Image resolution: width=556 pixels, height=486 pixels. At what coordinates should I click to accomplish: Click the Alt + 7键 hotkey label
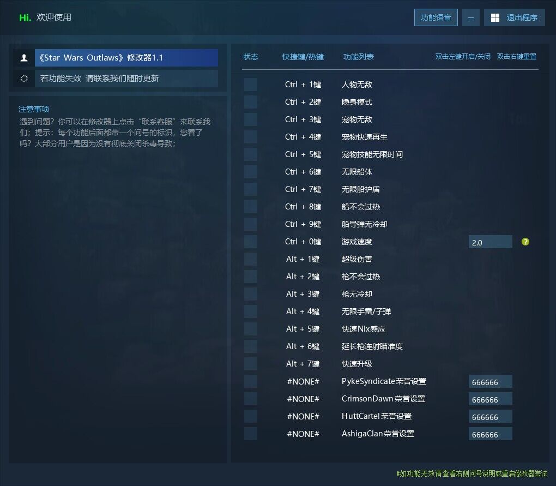tap(303, 364)
